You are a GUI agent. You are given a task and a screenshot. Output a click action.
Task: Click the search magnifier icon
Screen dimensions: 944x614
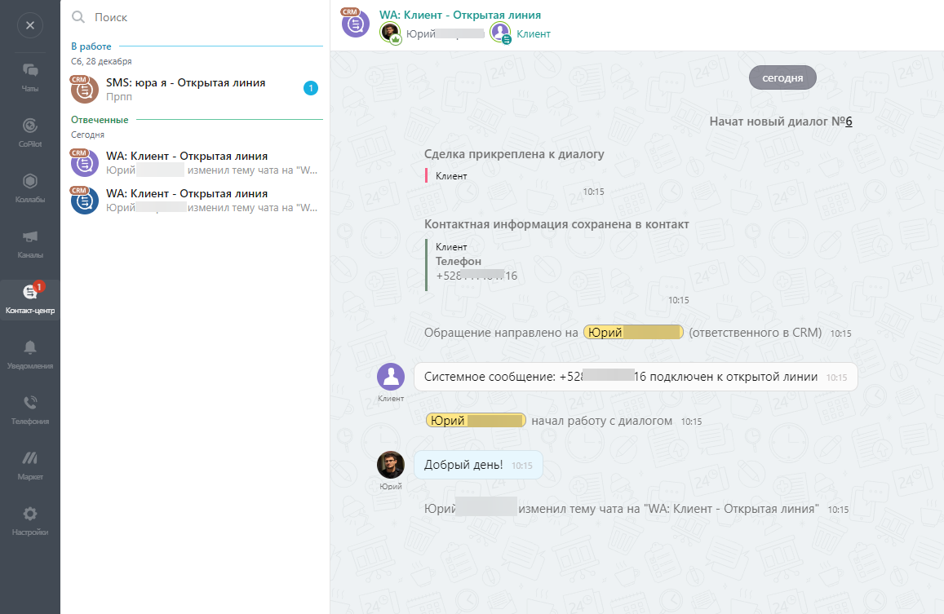click(x=78, y=17)
